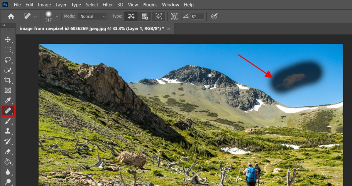Enable Proximity Match healing type
Screen dimensions: 352x186
point(159,16)
